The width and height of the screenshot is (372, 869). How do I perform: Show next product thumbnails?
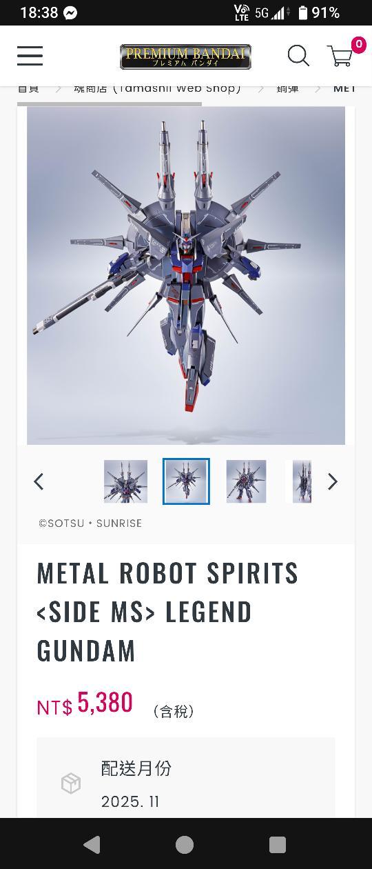click(x=333, y=481)
